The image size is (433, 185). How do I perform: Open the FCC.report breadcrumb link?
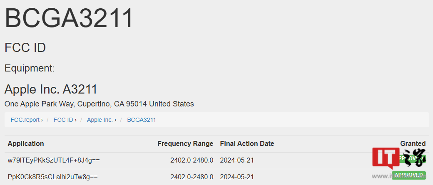[x=26, y=120]
